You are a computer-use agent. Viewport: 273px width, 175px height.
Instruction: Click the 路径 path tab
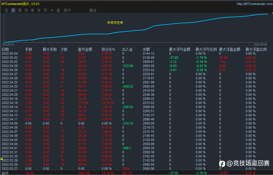coord(93,11)
